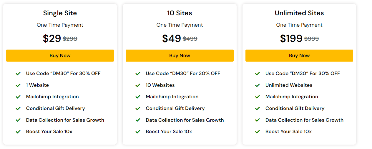Click the $199 price text
The height and width of the screenshot is (149, 372).
tap(291, 38)
